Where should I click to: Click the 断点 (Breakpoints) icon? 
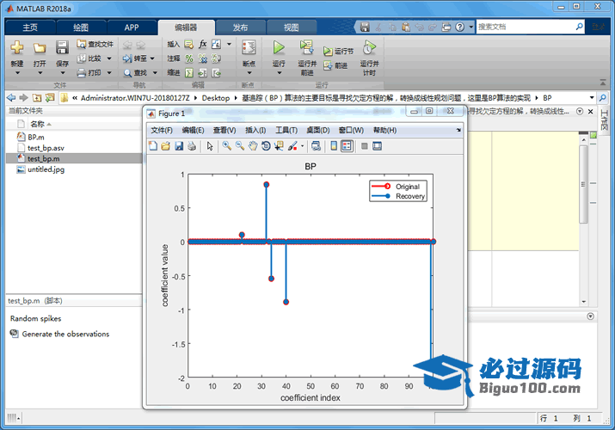(x=249, y=48)
